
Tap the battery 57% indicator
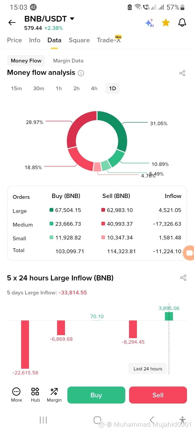[x=175, y=7]
